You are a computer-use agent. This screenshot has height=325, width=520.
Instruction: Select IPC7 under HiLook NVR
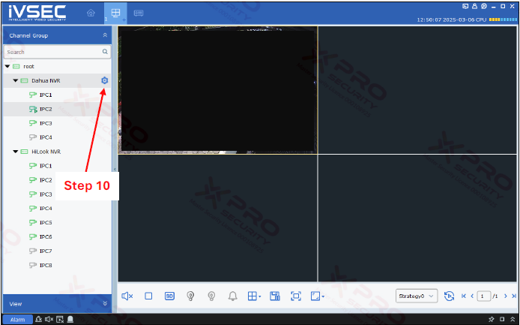pyautogui.click(x=46, y=251)
